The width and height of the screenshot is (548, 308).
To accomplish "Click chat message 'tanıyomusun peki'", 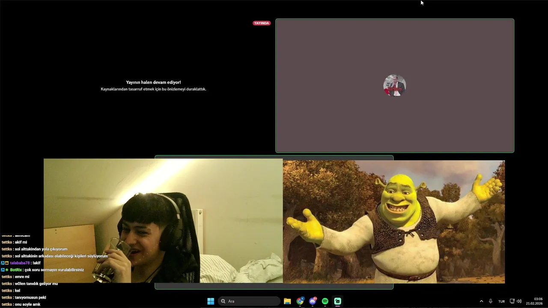I will [x=30, y=297].
